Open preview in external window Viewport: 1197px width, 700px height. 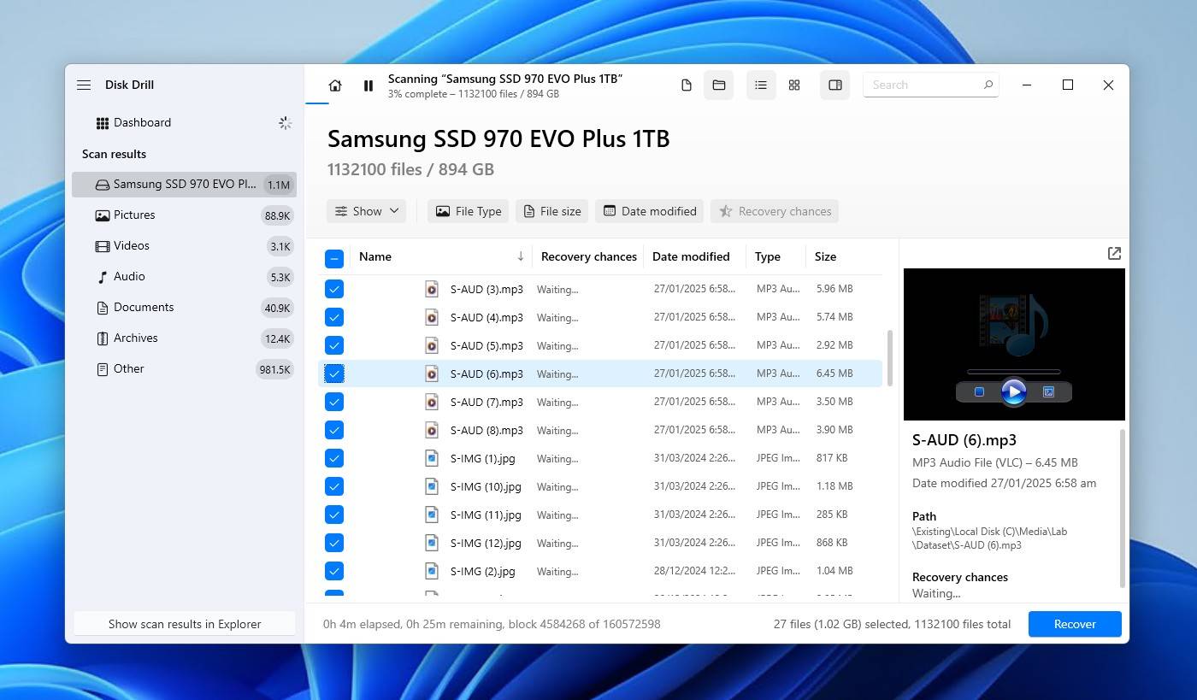(x=1113, y=253)
